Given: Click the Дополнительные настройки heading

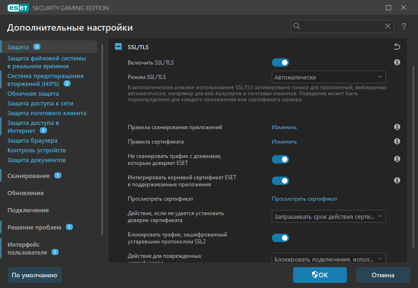Looking at the screenshot, I should pyautogui.click(x=70, y=27).
